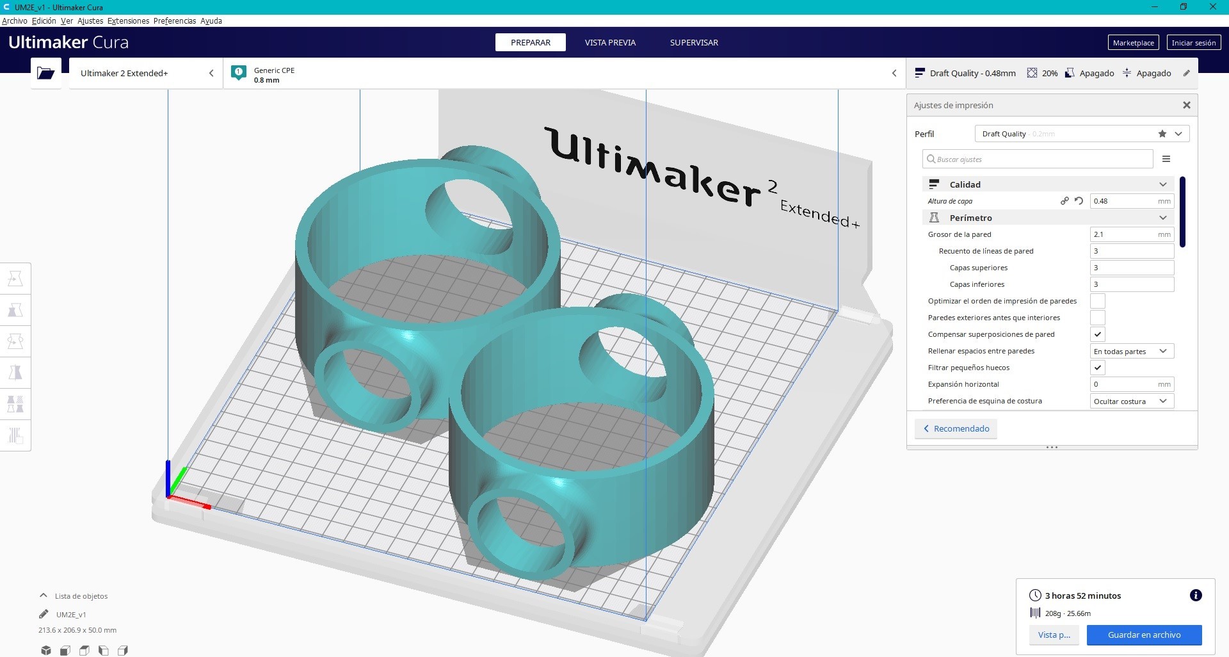
Task: Click Draft Quality layer icon in top bar
Action: click(x=920, y=73)
